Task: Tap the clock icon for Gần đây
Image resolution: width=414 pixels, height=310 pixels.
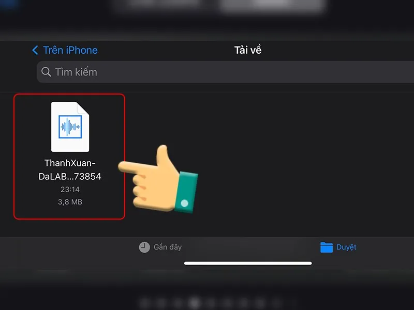Action: click(x=144, y=247)
